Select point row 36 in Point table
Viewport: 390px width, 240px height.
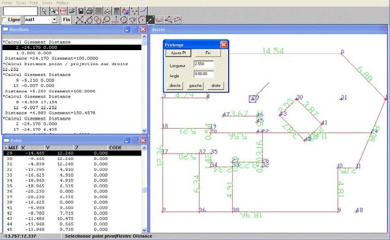(x=72, y=191)
